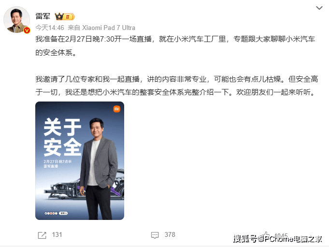This screenshot has height=247, width=329.
Task: Like the post with thumbs-up icon
Action: click(266, 235)
